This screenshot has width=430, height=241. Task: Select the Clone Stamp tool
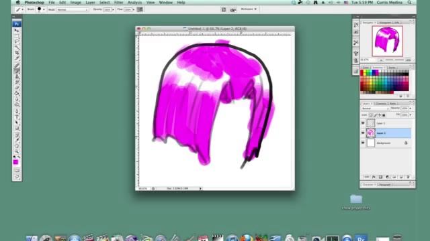(x=17, y=76)
